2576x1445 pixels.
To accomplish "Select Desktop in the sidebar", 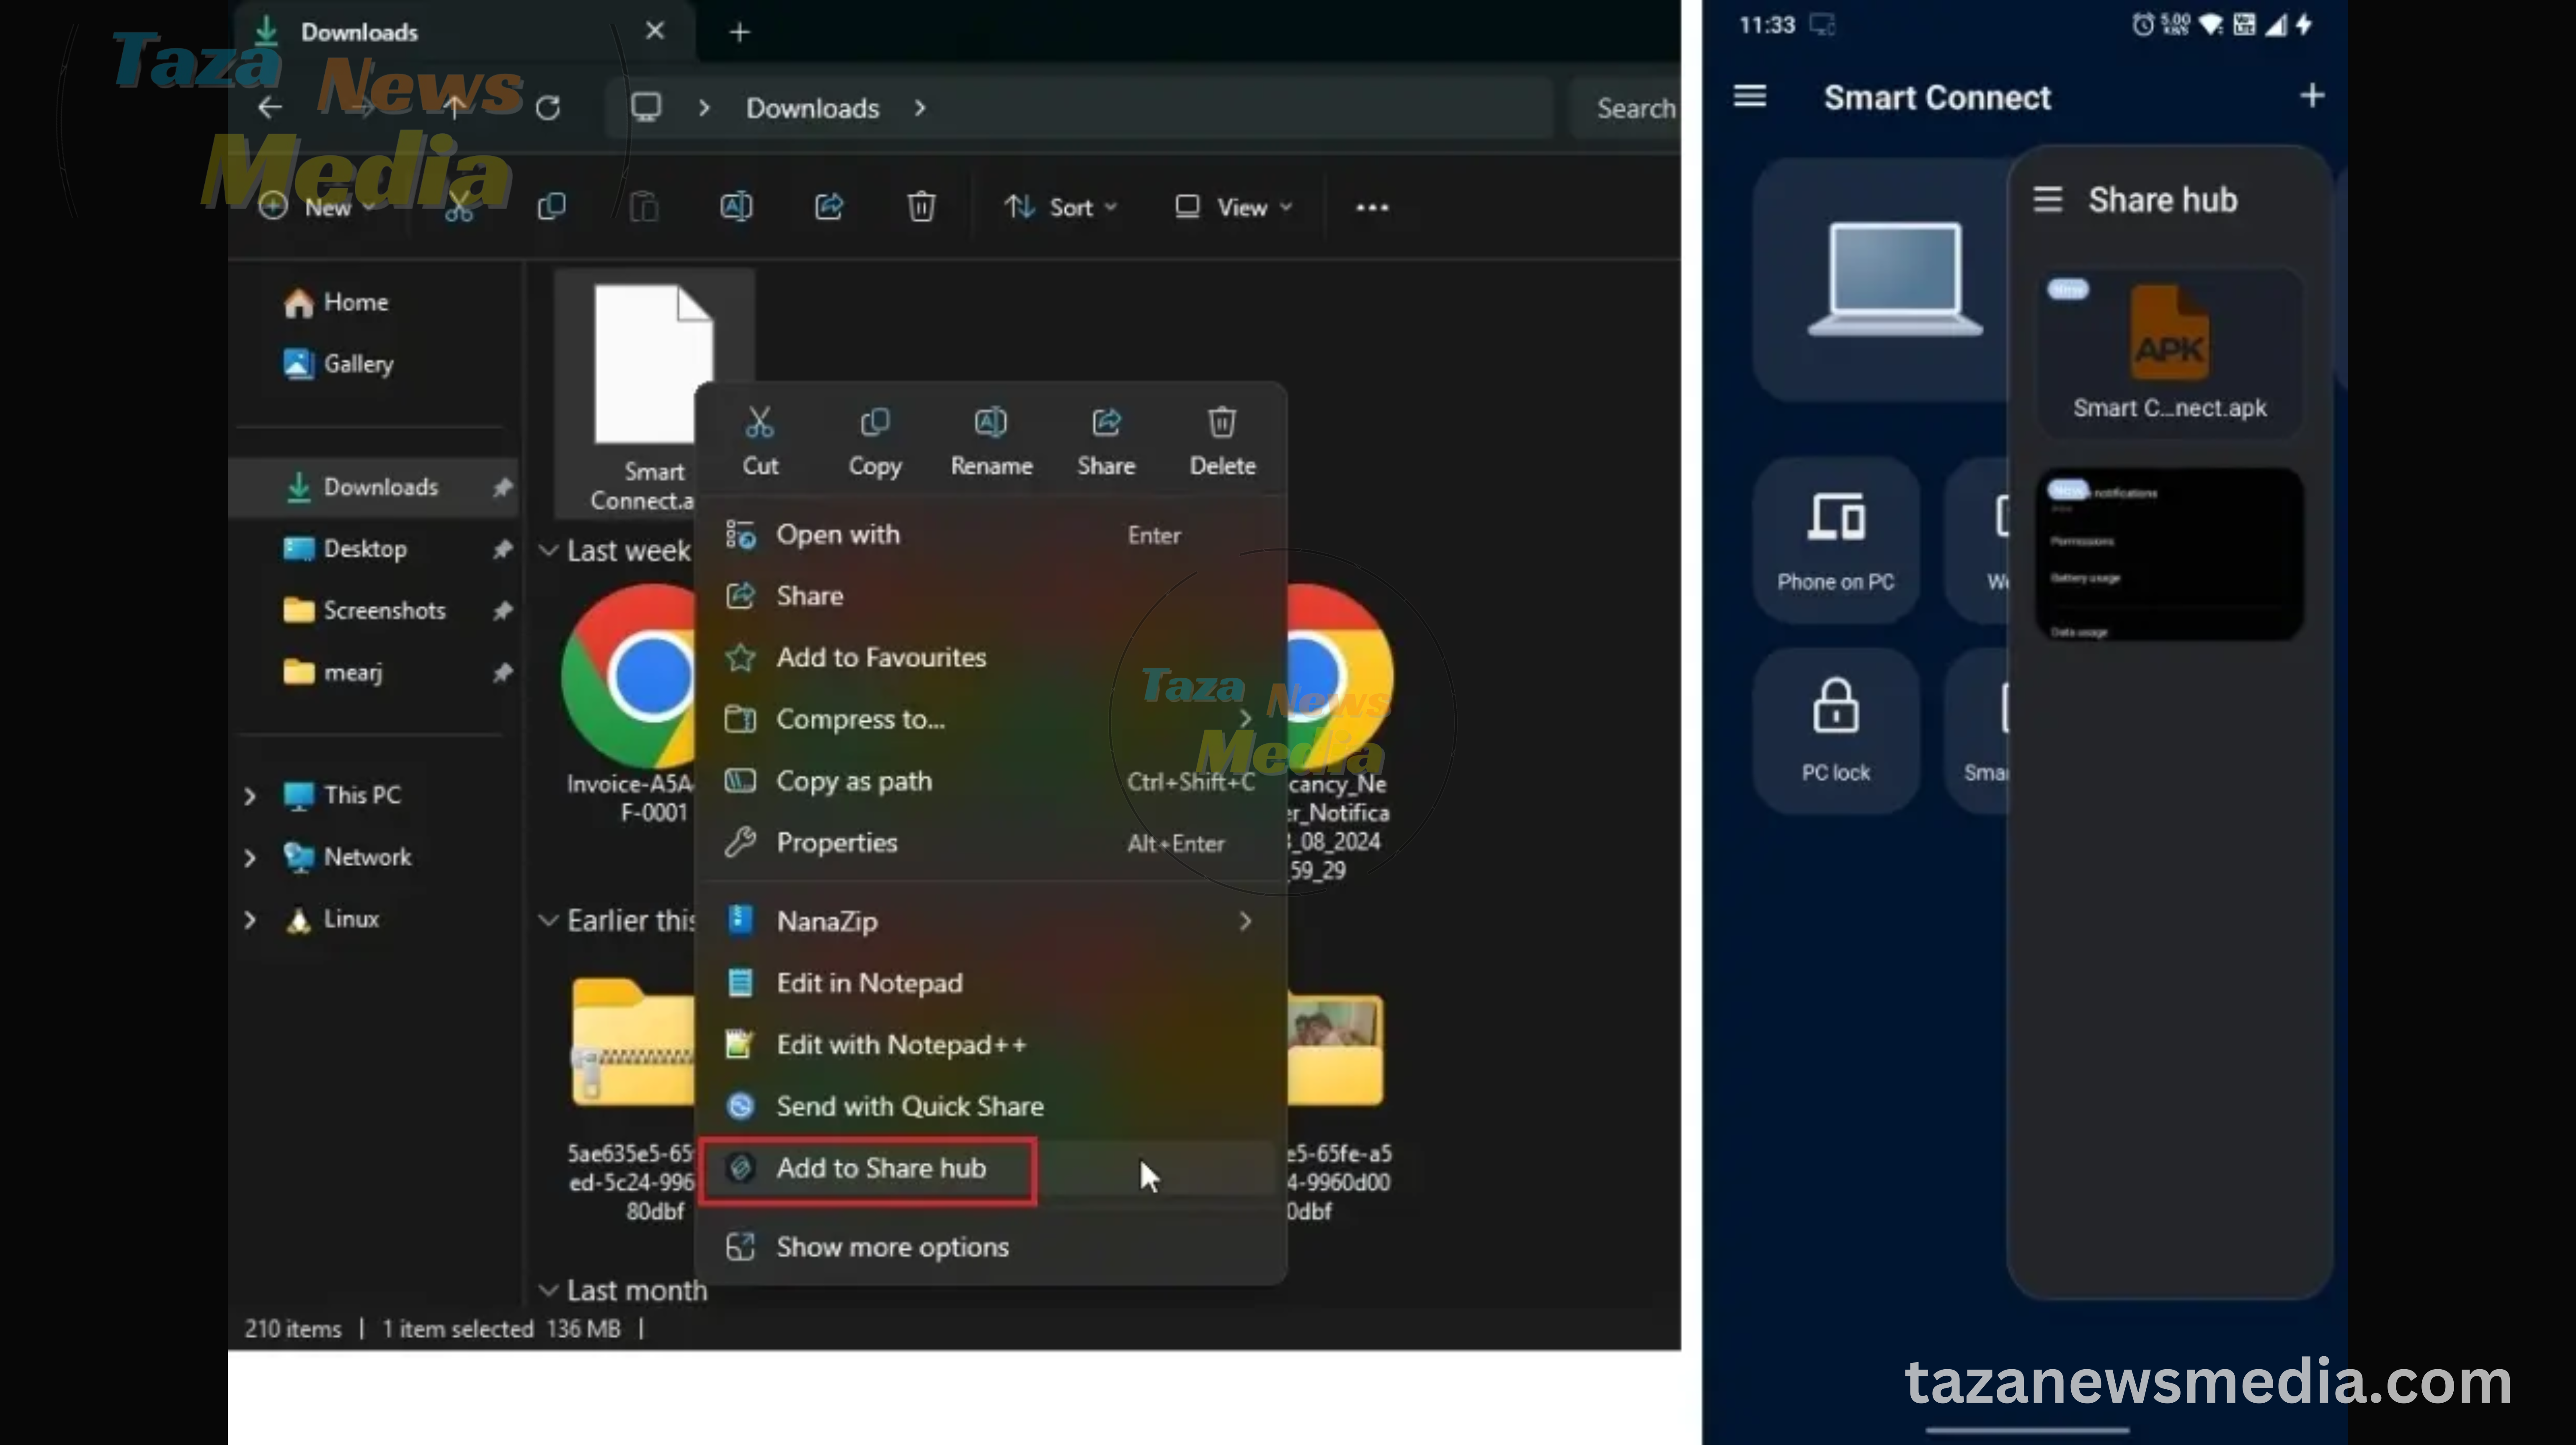I will [x=345, y=549].
